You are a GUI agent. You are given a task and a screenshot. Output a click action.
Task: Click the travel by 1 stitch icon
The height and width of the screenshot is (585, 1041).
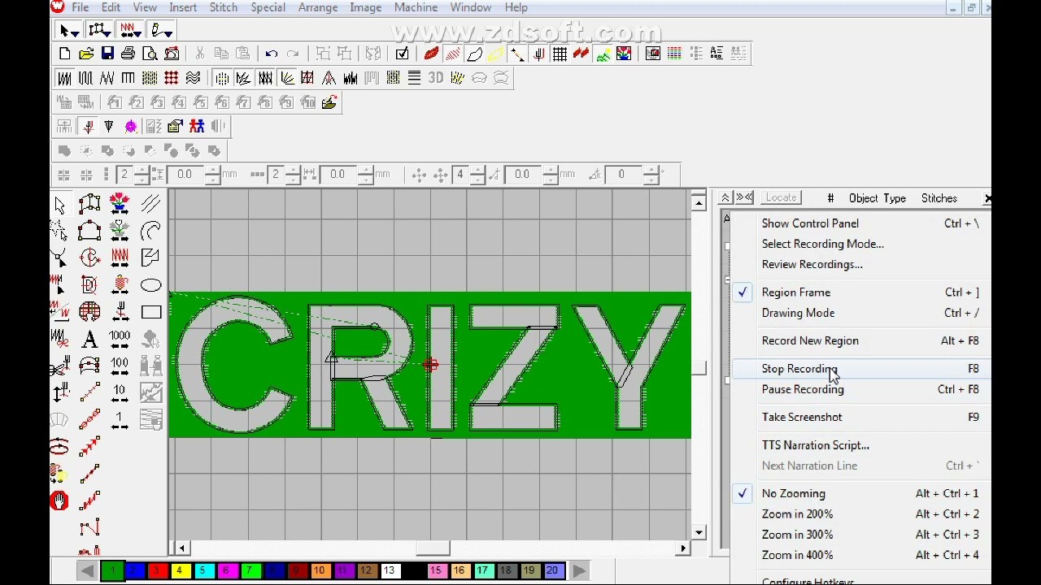coord(120,420)
